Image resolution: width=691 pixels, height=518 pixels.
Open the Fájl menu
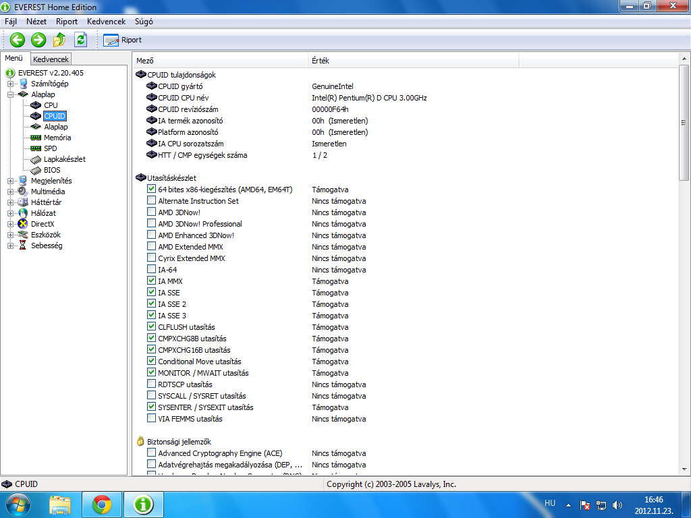pyautogui.click(x=11, y=21)
